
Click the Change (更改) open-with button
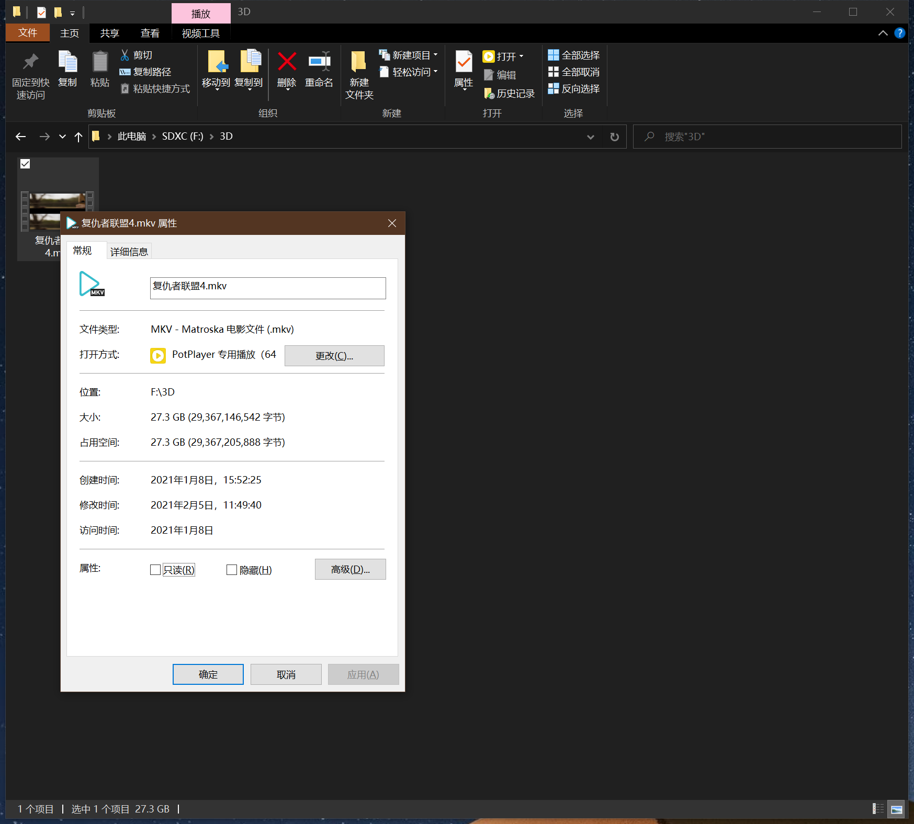(x=334, y=356)
